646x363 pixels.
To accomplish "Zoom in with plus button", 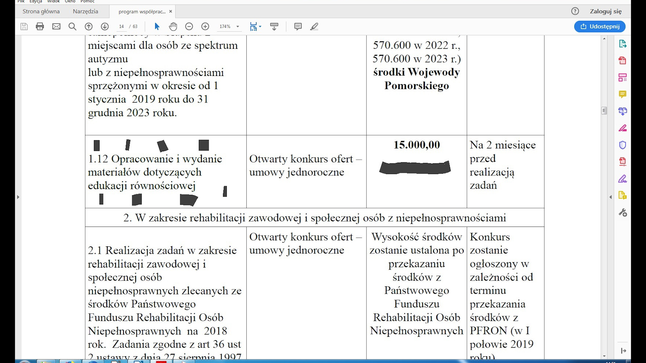I will point(205,27).
